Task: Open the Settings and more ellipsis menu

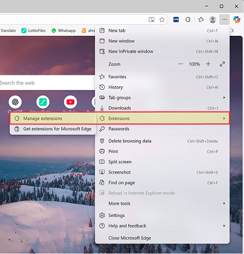Action: point(224,20)
